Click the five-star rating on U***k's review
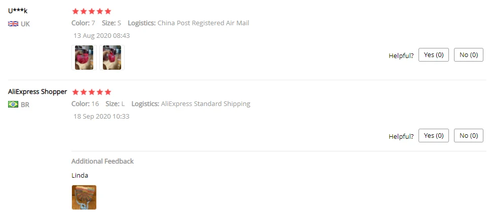This screenshot has width=493, height=213. click(91, 11)
